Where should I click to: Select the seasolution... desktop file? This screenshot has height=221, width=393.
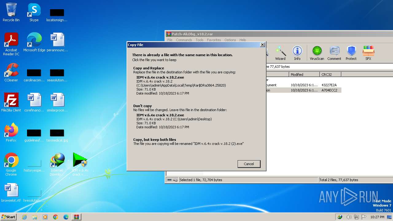57,75
